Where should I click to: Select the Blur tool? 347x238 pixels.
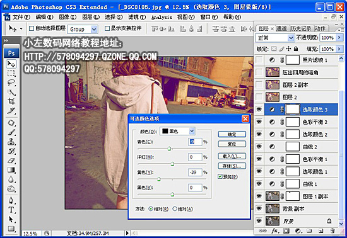pos(11,179)
